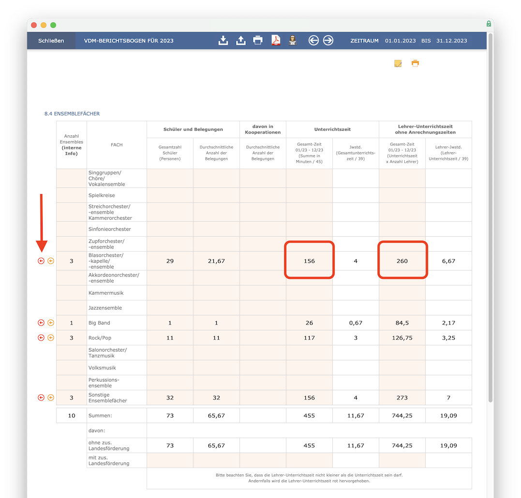Click the vertical scrollbar on right
This screenshot has height=498, width=521.
(491, 217)
